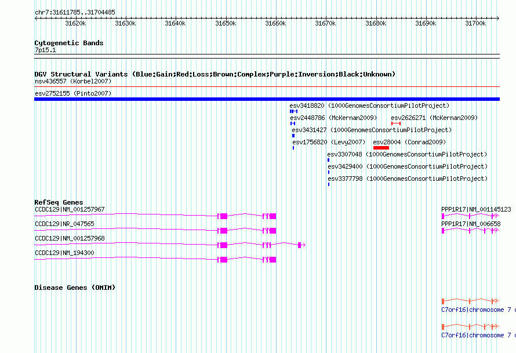The image size is (516, 353).
Task: Open the RefSeq Genes track title
Action: click(59, 202)
